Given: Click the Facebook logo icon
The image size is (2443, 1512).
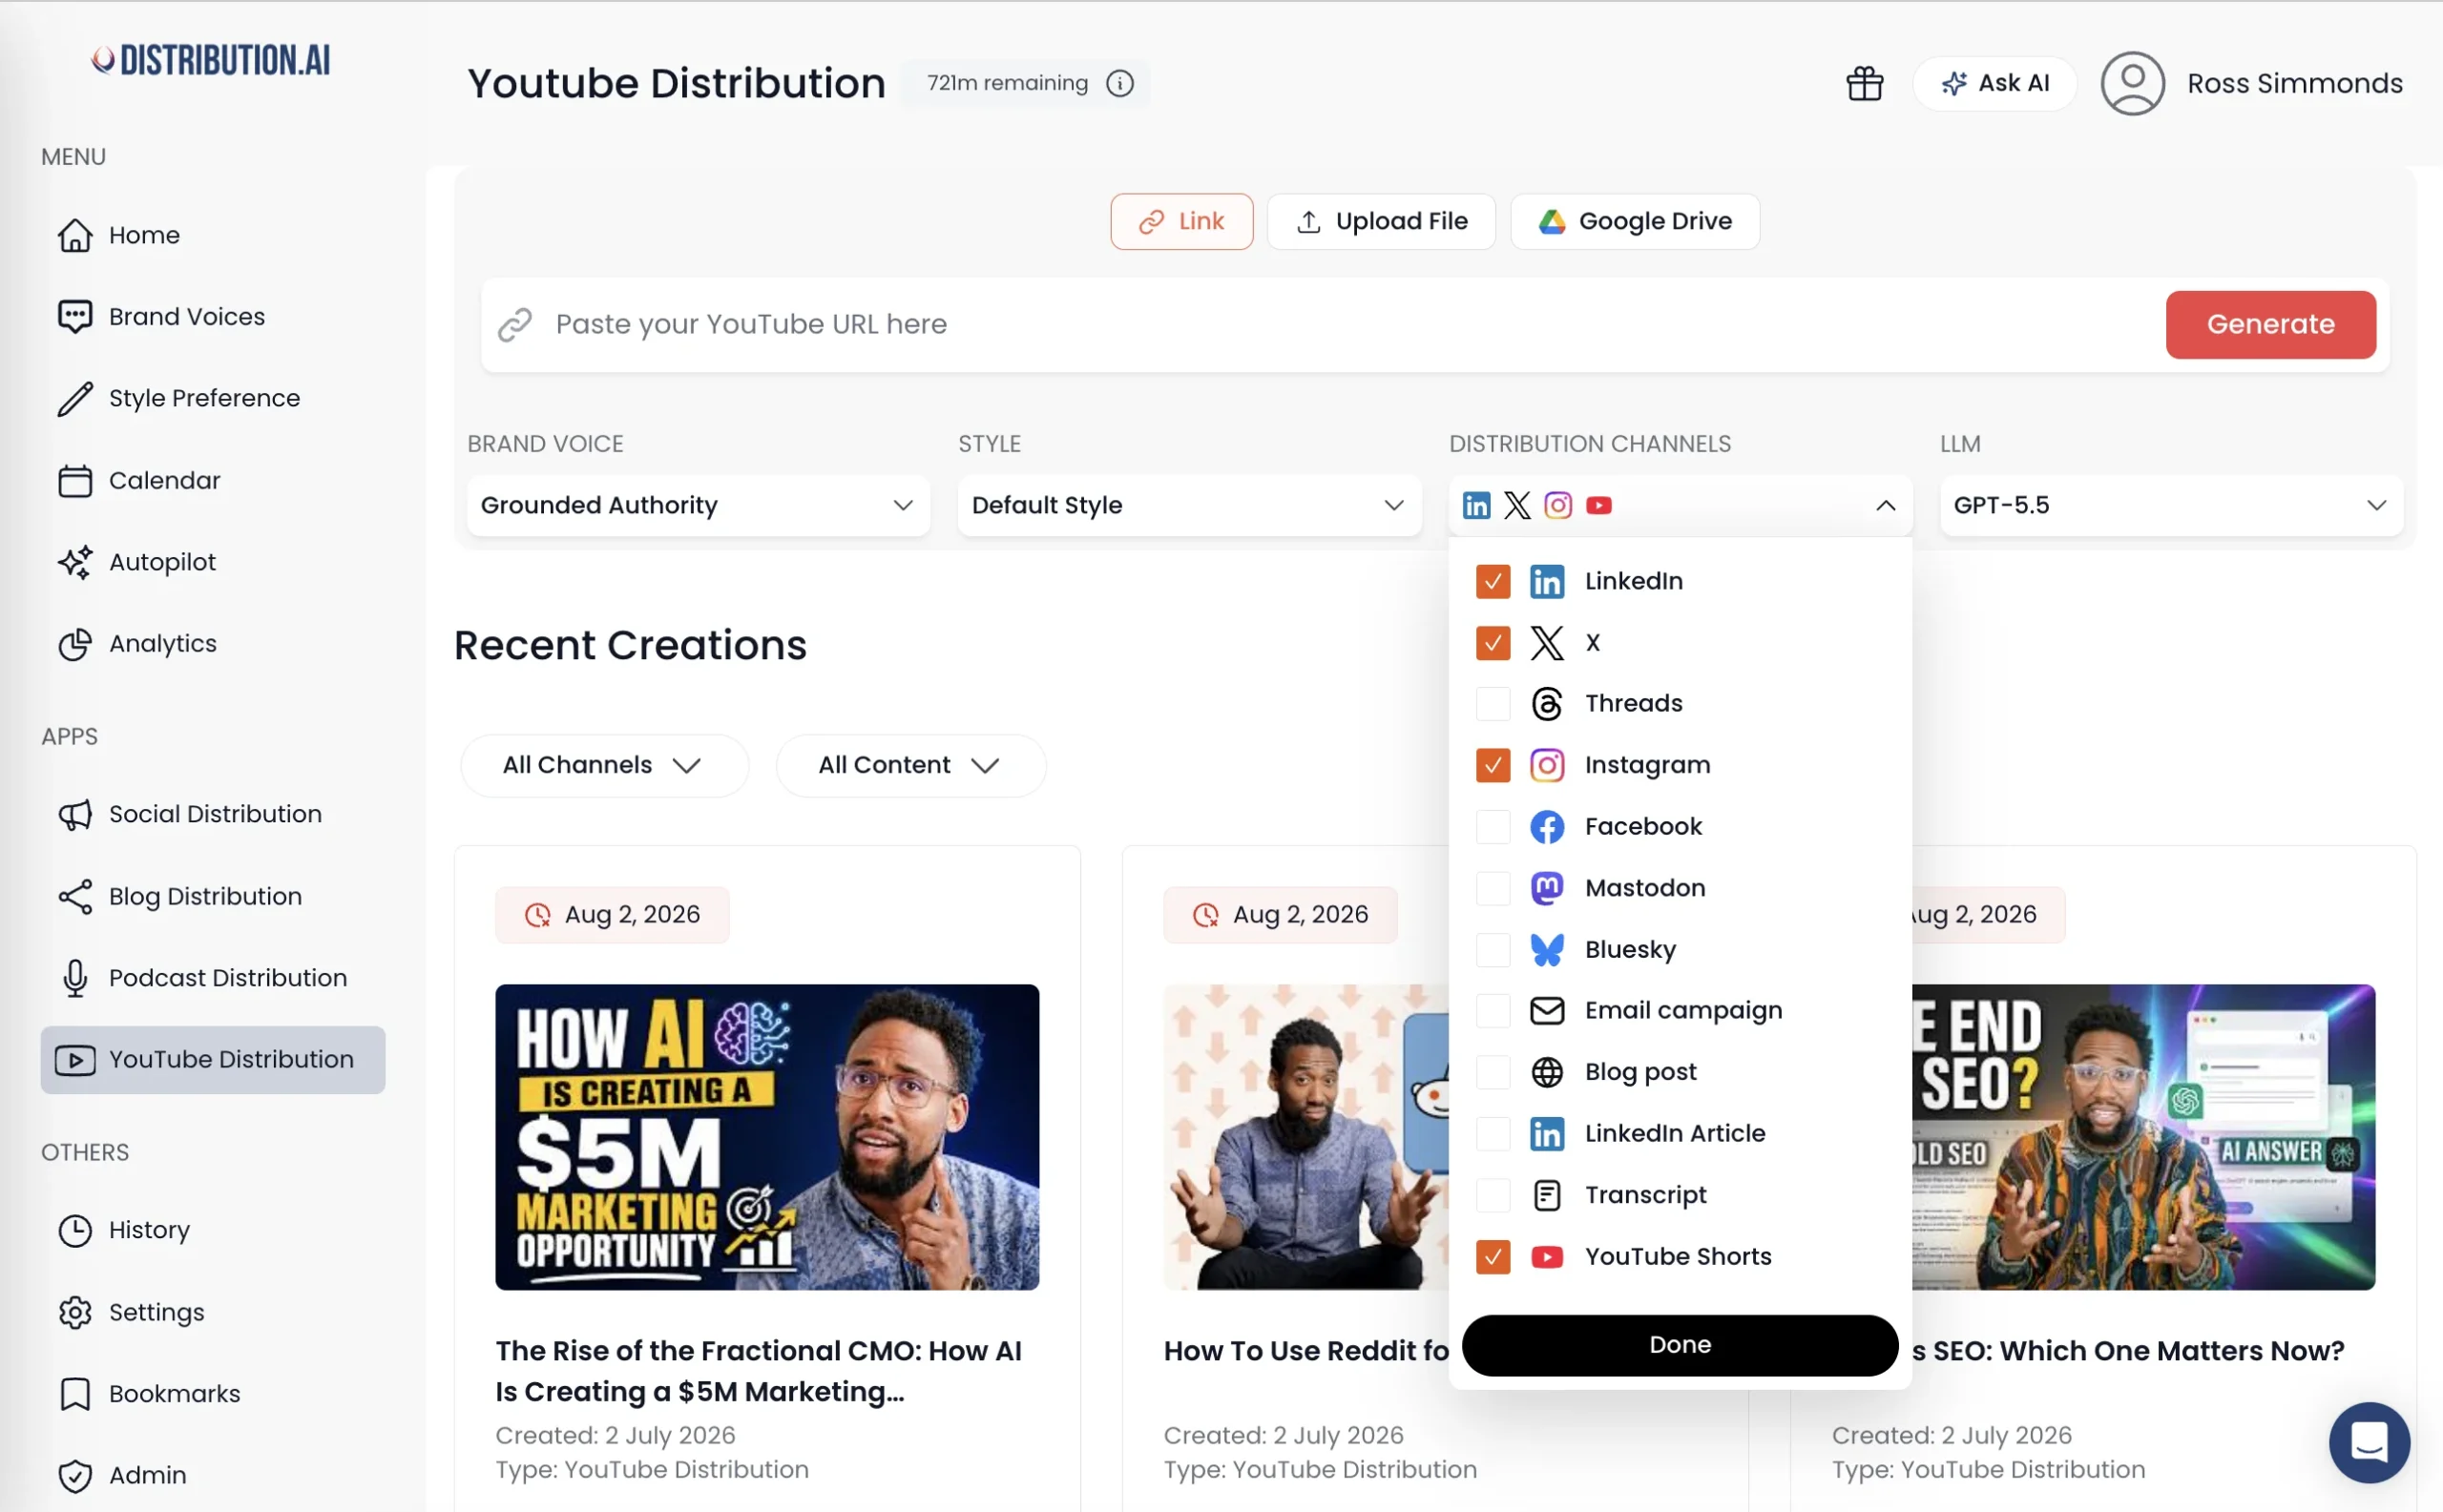Looking at the screenshot, I should click(1547, 827).
